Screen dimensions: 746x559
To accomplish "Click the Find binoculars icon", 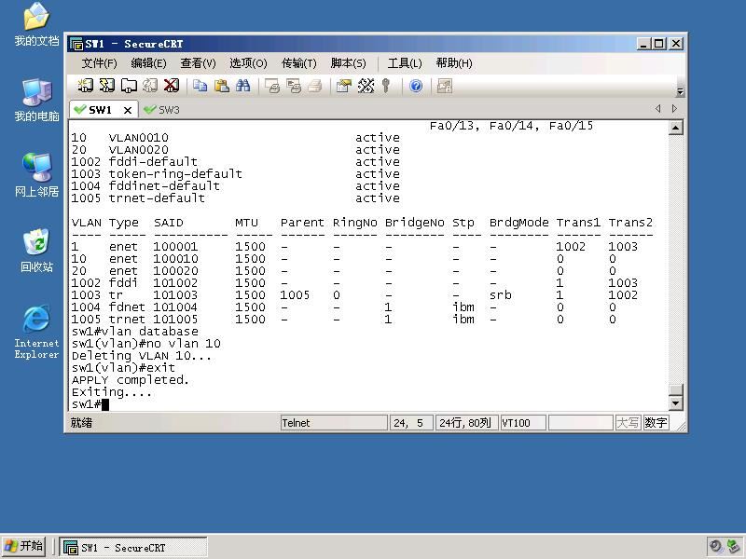I will (242, 86).
